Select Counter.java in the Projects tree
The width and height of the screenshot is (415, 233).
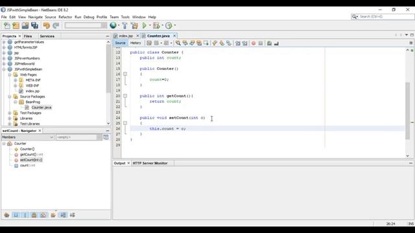pyautogui.click(x=41, y=107)
